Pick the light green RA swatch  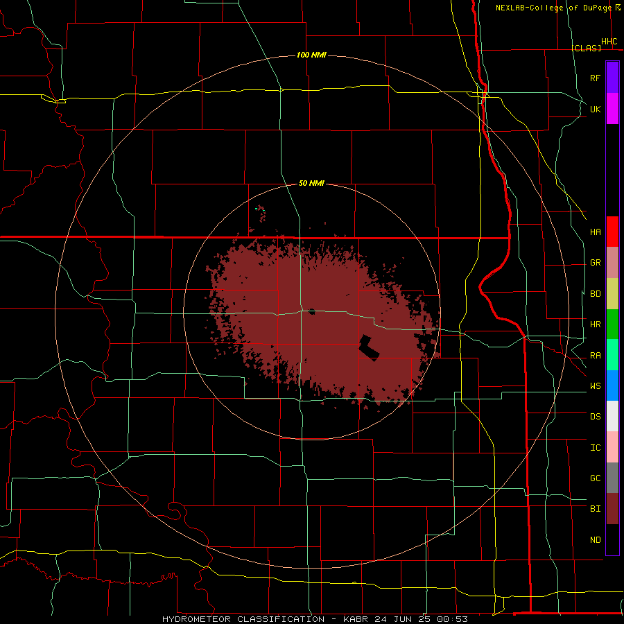point(612,355)
